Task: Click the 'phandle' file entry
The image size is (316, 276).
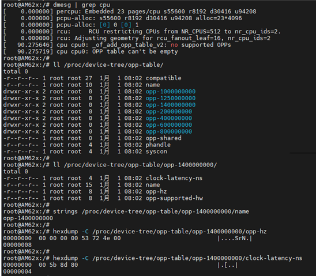Action: (158, 145)
